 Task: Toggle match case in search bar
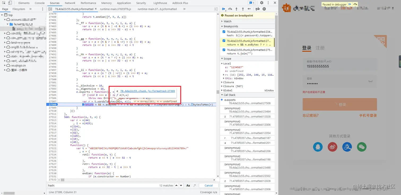click(188, 185)
